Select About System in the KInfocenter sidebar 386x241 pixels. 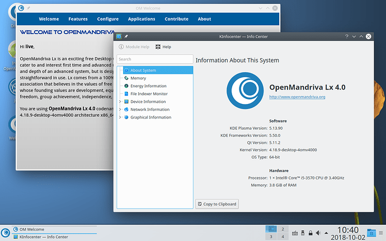tap(158, 70)
